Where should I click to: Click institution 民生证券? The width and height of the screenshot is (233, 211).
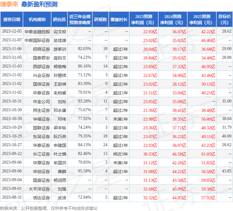41,110
